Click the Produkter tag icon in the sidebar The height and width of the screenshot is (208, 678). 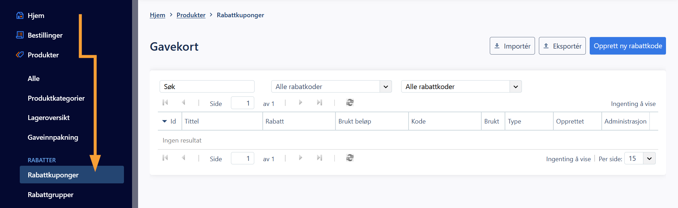pos(20,55)
